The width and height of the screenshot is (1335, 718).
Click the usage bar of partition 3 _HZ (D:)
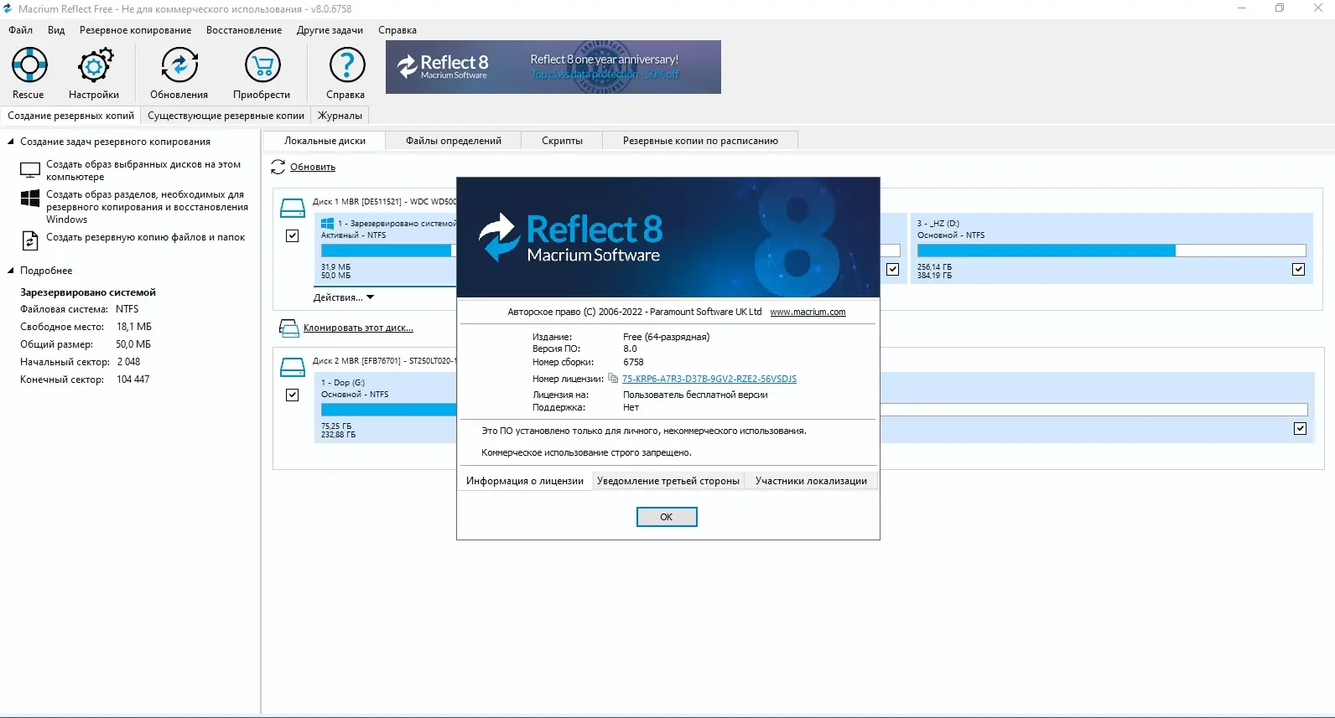(x=1111, y=251)
